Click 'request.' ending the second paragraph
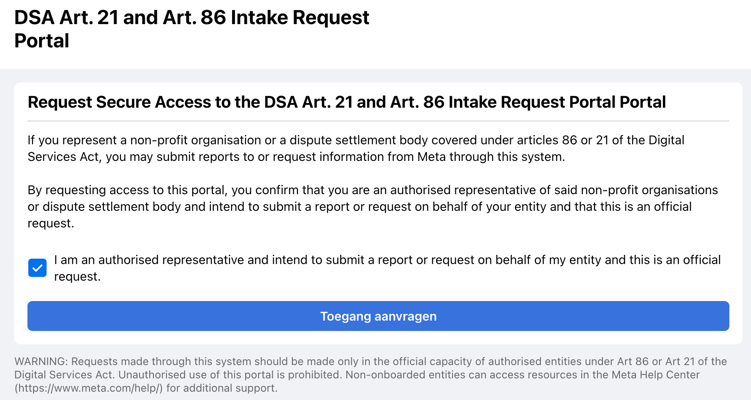The image size is (751, 400). [x=51, y=224]
